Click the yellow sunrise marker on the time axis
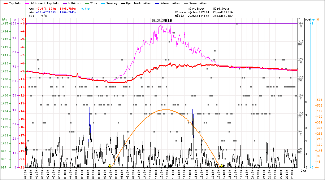 109,166
